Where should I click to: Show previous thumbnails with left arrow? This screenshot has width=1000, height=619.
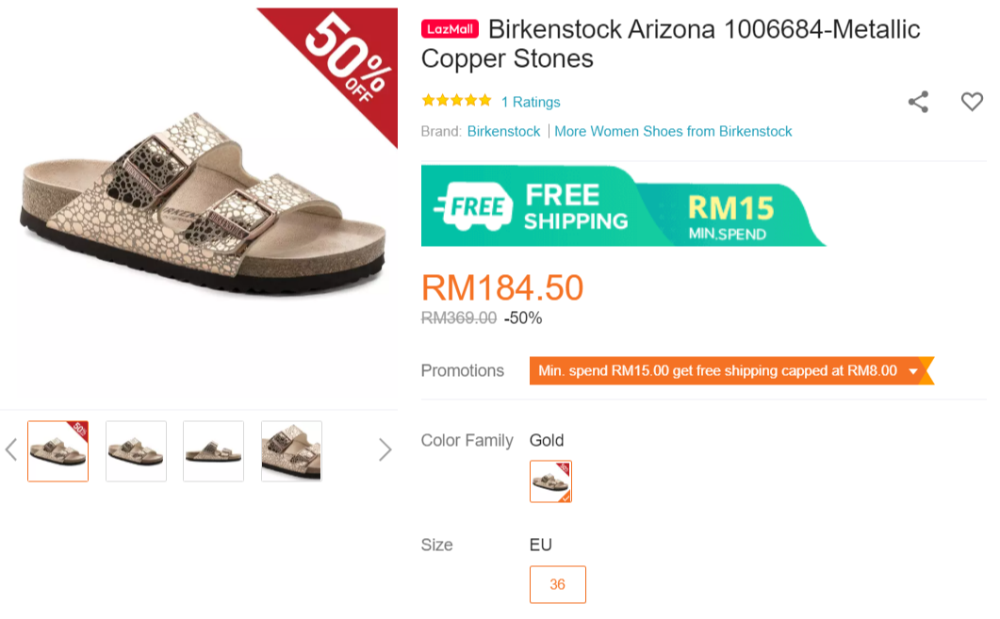click(x=11, y=449)
